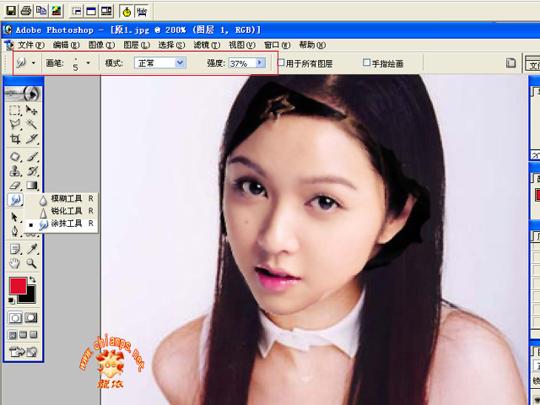Screen dimensions: 540x405
Task: Pick the Gradient tool
Action: pos(32,186)
